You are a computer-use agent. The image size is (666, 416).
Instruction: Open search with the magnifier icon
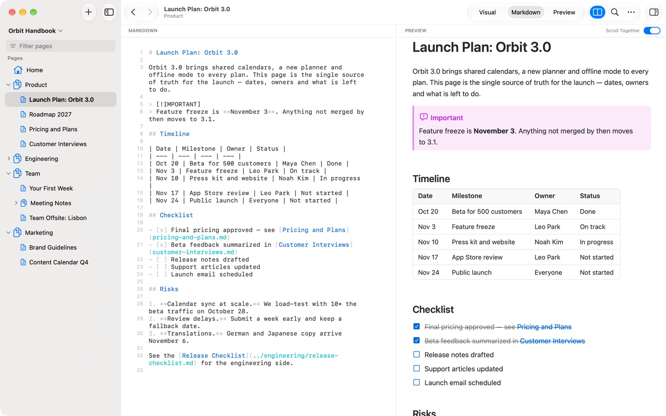[615, 12]
